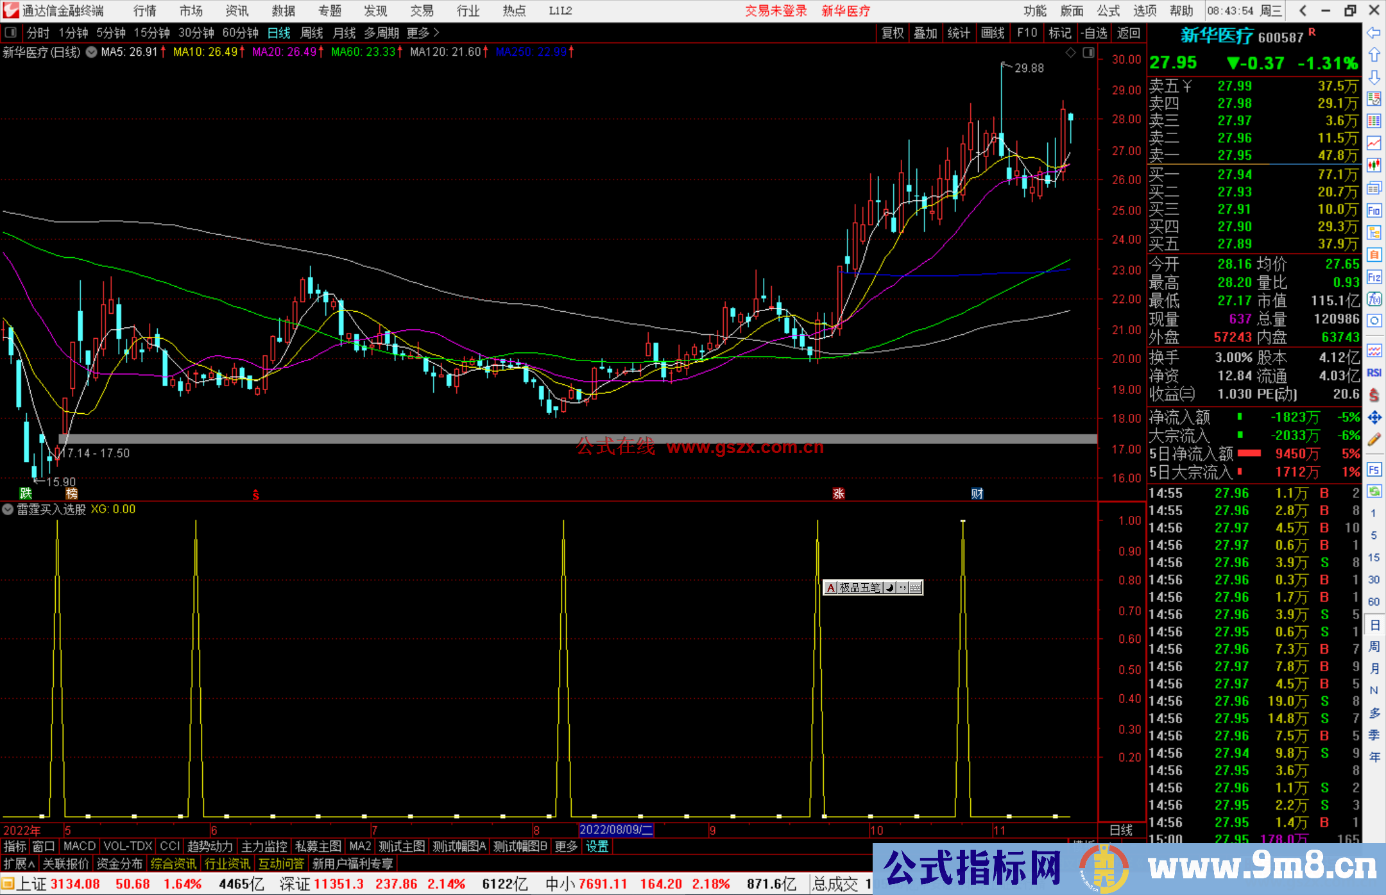Click the 设置 button in indicator bar
1386x895 pixels.
(597, 846)
